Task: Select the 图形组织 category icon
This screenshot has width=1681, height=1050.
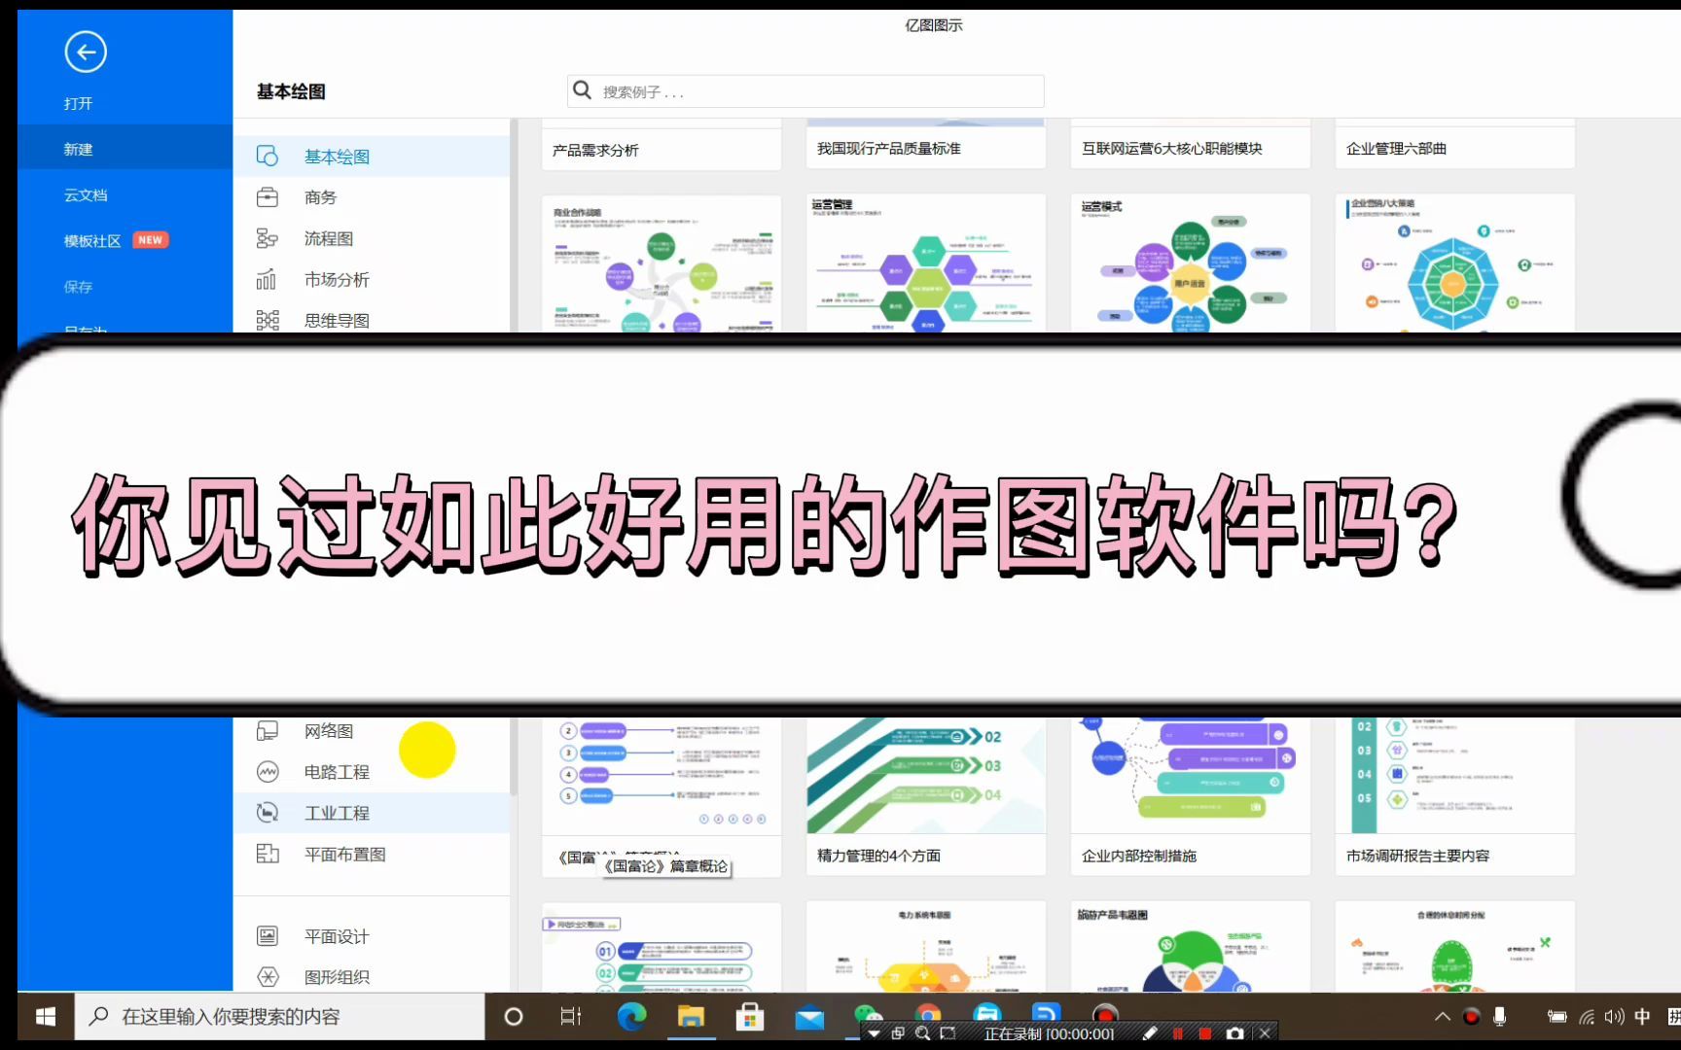Action: point(267,977)
